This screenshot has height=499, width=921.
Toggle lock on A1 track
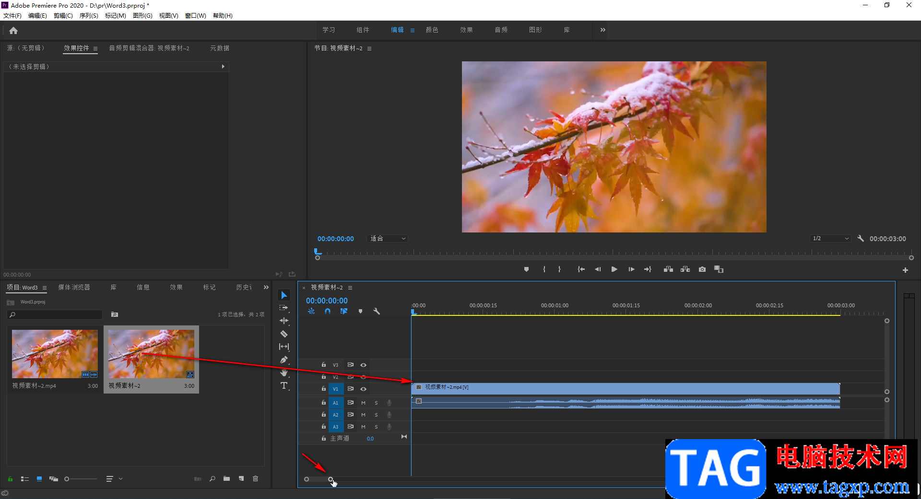[x=323, y=403]
